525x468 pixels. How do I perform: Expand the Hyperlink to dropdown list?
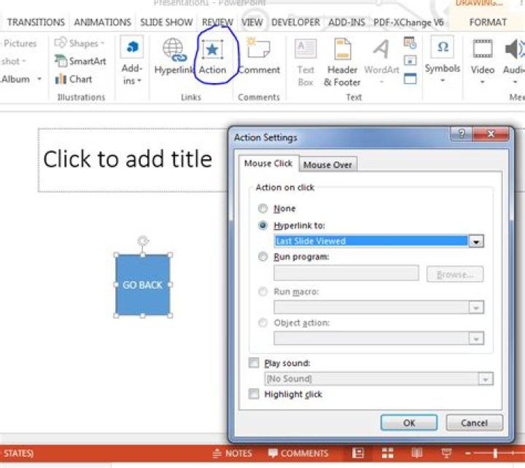(476, 241)
